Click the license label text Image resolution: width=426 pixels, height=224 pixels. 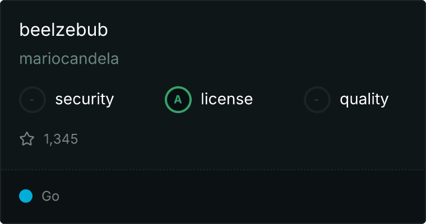point(227,99)
